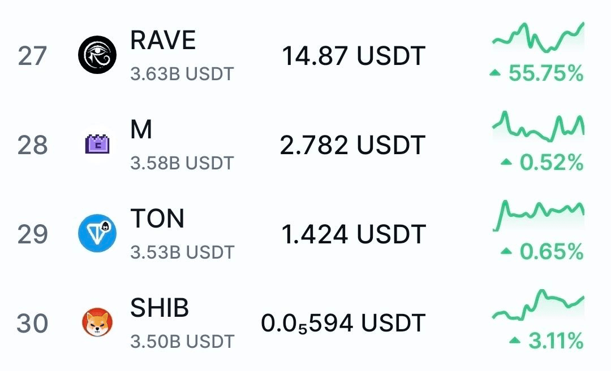Click RAVE price 14.87 USDT

click(353, 56)
